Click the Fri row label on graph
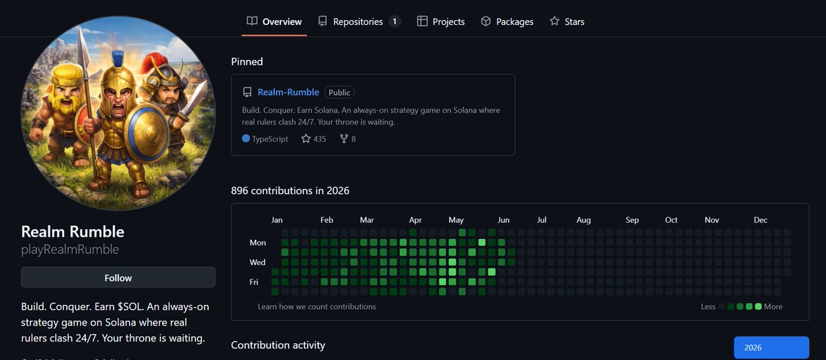The image size is (826, 360). coord(255,282)
